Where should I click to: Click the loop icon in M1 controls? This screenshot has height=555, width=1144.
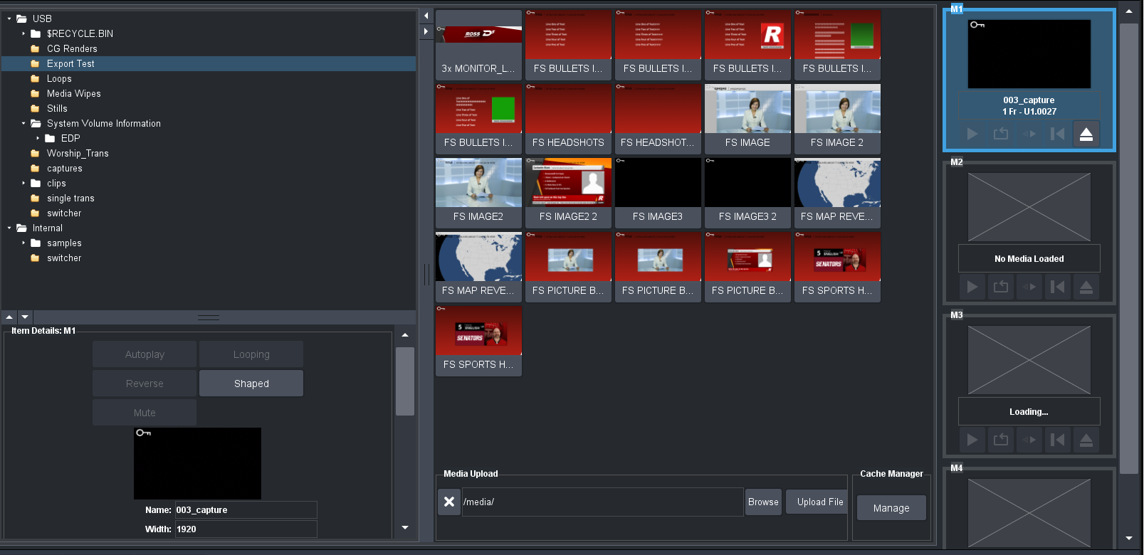tap(1000, 134)
